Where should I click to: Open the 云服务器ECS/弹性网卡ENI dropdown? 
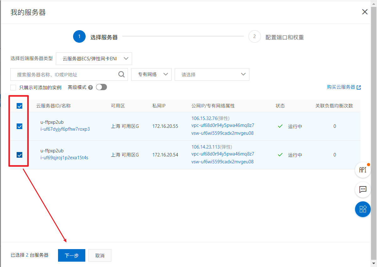94,58
